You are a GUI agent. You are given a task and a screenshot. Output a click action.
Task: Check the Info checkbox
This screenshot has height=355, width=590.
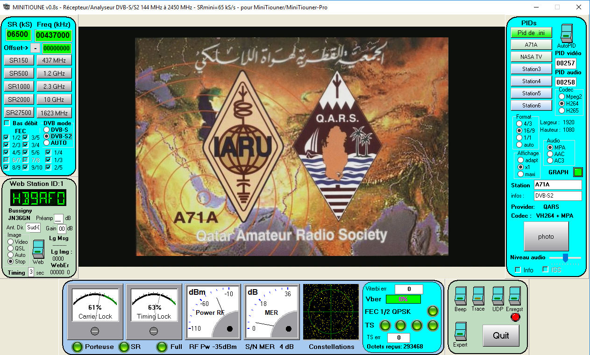click(x=518, y=270)
